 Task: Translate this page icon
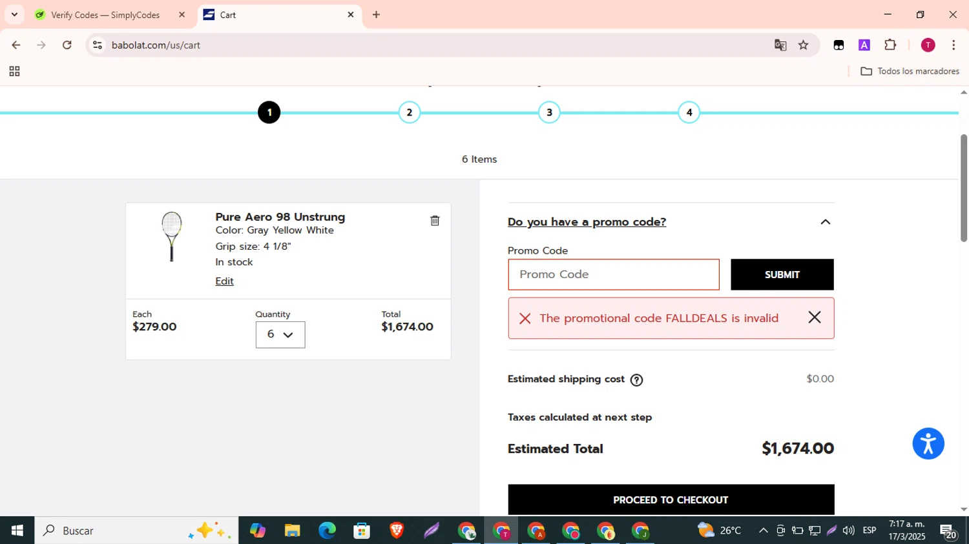click(x=780, y=45)
